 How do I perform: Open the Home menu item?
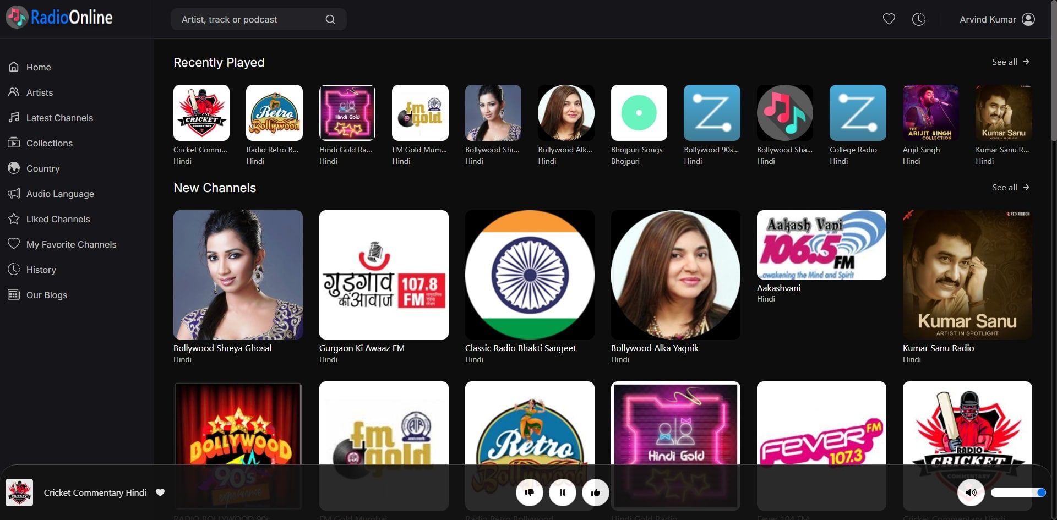coord(39,67)
